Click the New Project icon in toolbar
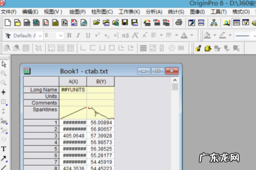Screen dimensions: 256x170 click(x=7, y=22)
